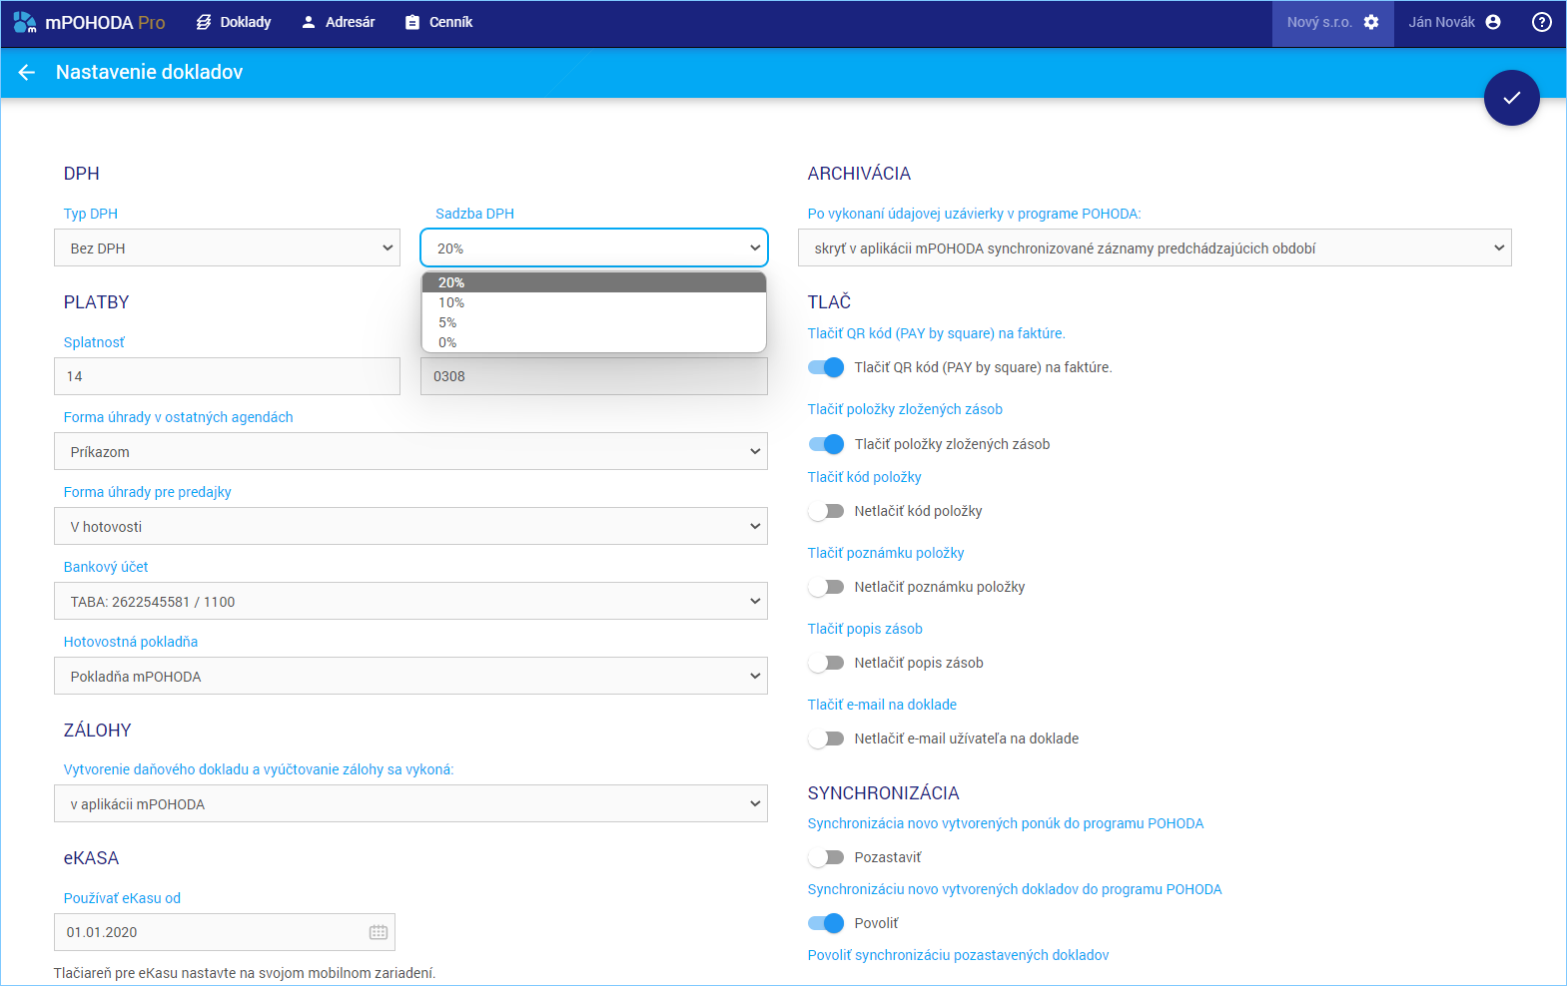The width and height of the screenshot is (1567, 986).
Task: Open the help question mark icon
Action: click(x=1542, y=22)
